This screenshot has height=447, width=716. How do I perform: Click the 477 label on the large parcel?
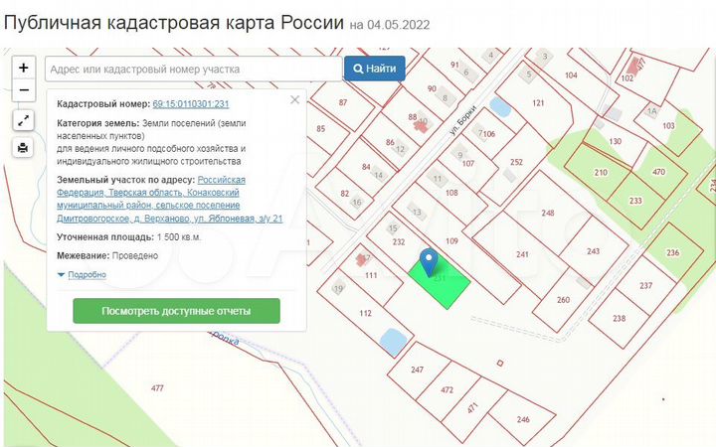pos(157,388)
